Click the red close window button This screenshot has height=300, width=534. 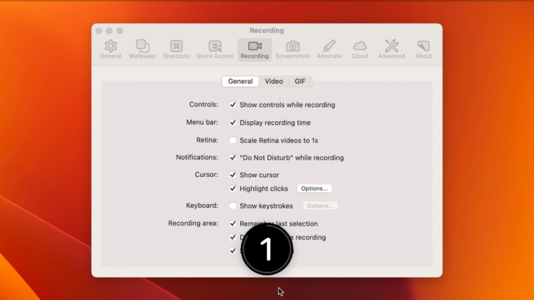(x=99, y=31)
